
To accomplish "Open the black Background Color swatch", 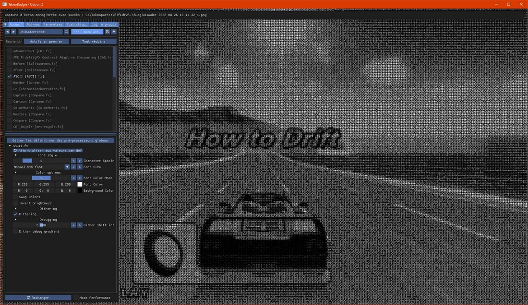I will point(80,191).
